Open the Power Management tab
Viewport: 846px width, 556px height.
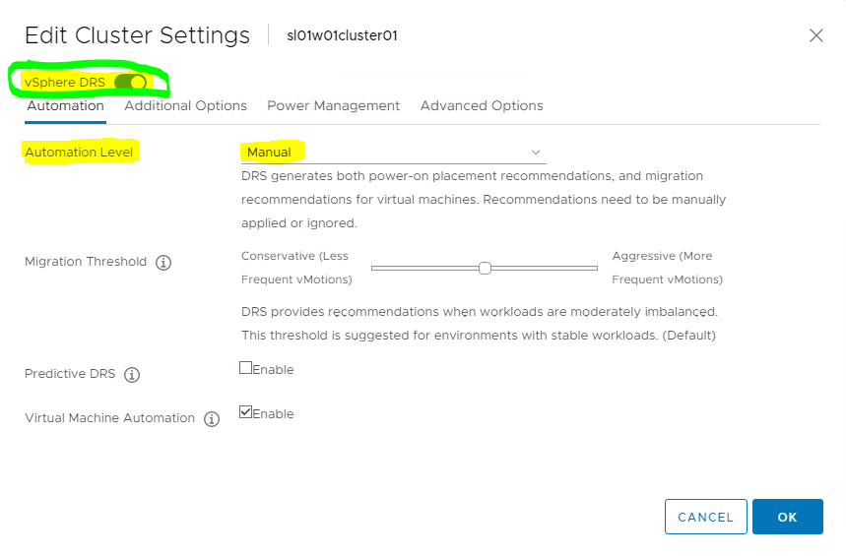(x=334, y=105)
